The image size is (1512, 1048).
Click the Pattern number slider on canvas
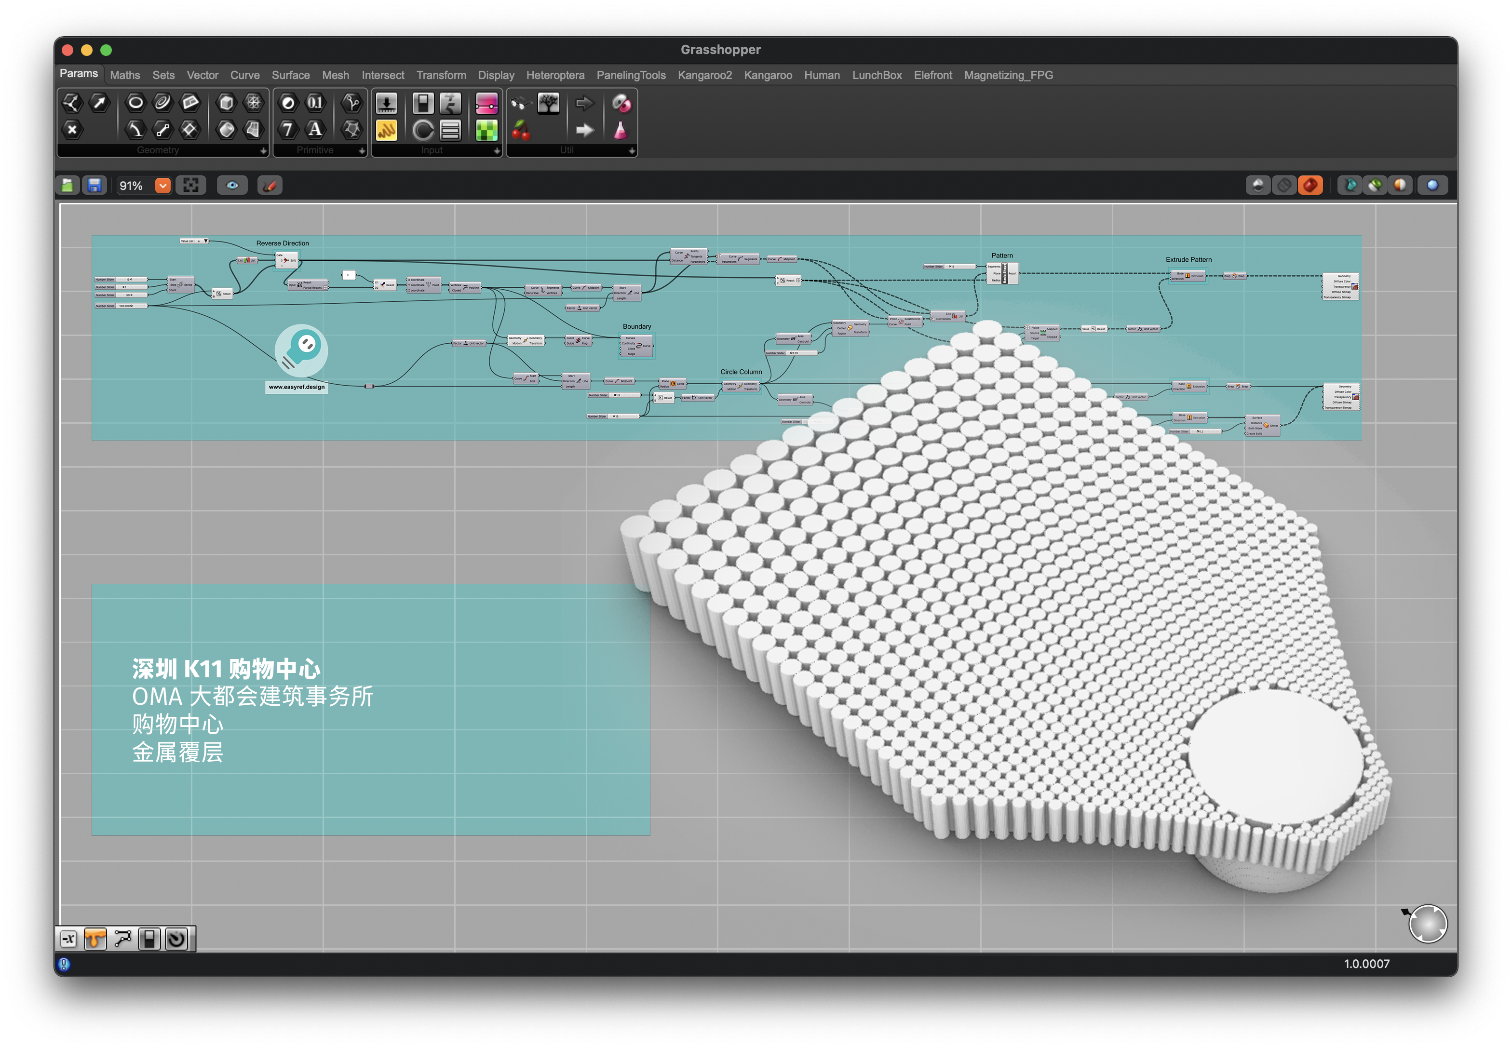point(949,267)
